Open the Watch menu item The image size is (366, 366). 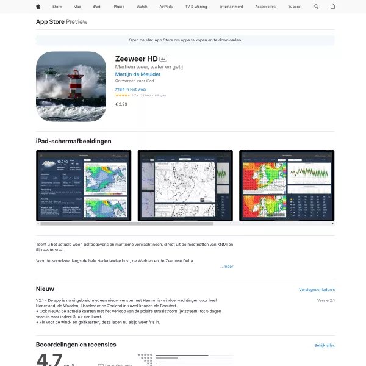(142, 7)
